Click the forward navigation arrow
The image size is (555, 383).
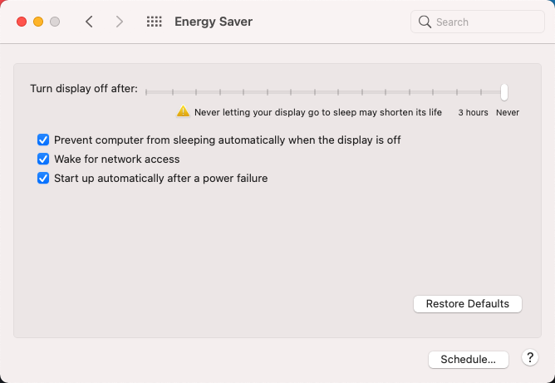coord(120,22)
